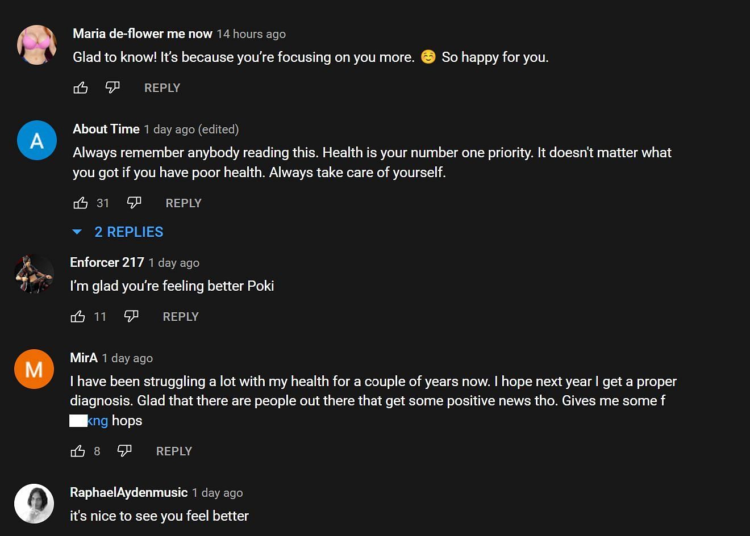Thumbs down Enforcer 217's comment
This screenshot has width=750, height=536.
(131, 316)
